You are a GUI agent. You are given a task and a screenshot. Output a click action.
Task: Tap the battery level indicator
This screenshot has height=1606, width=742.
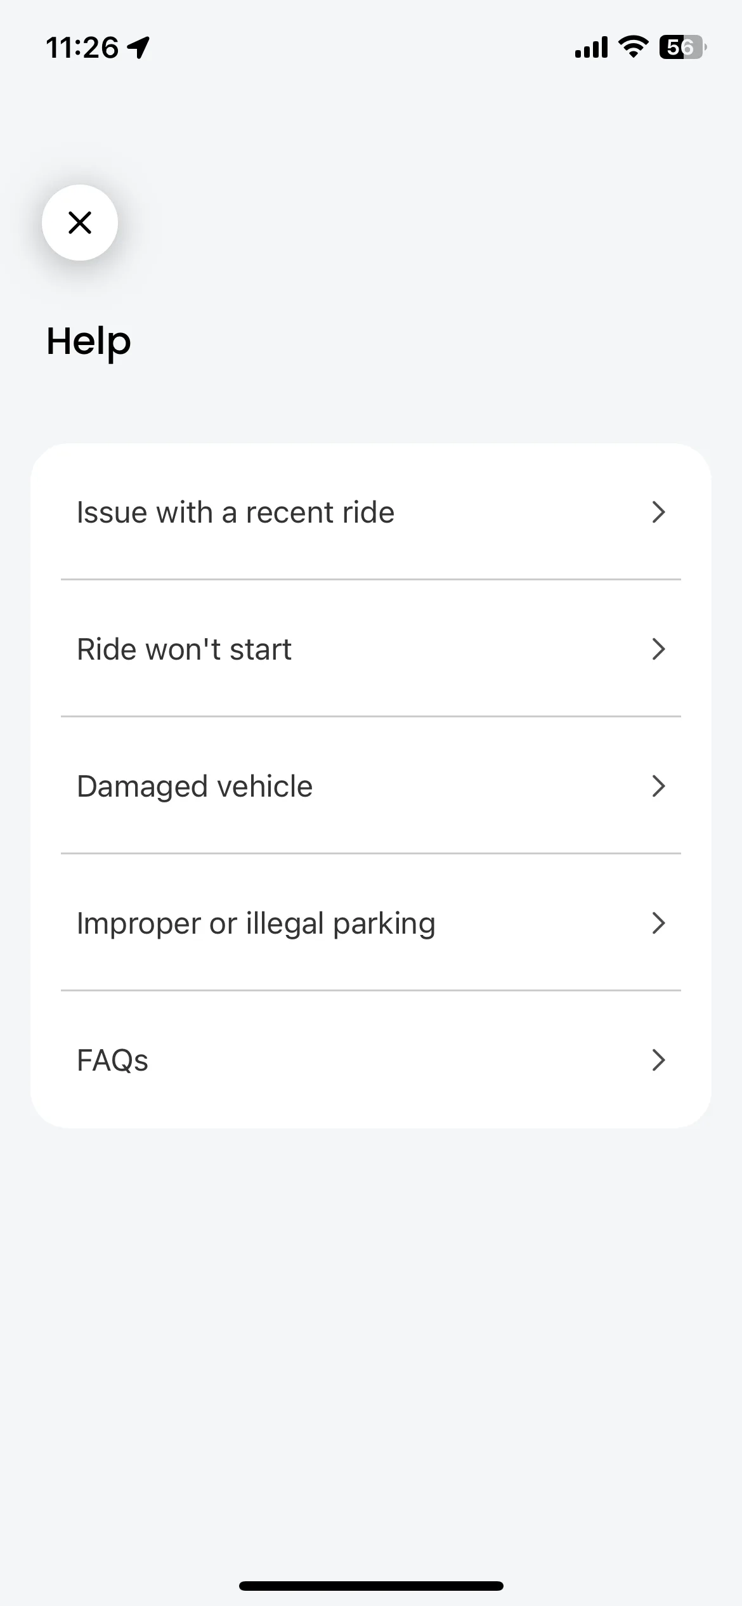(683, 48)
